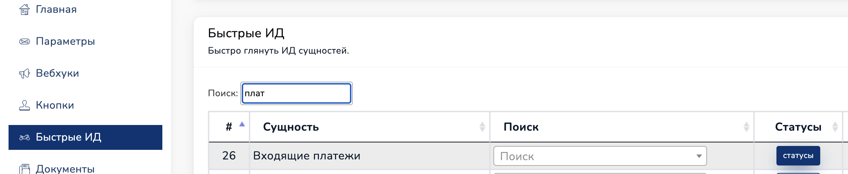
Task: Click the stamp icon beside Кнопки
Action: point(24,105)
